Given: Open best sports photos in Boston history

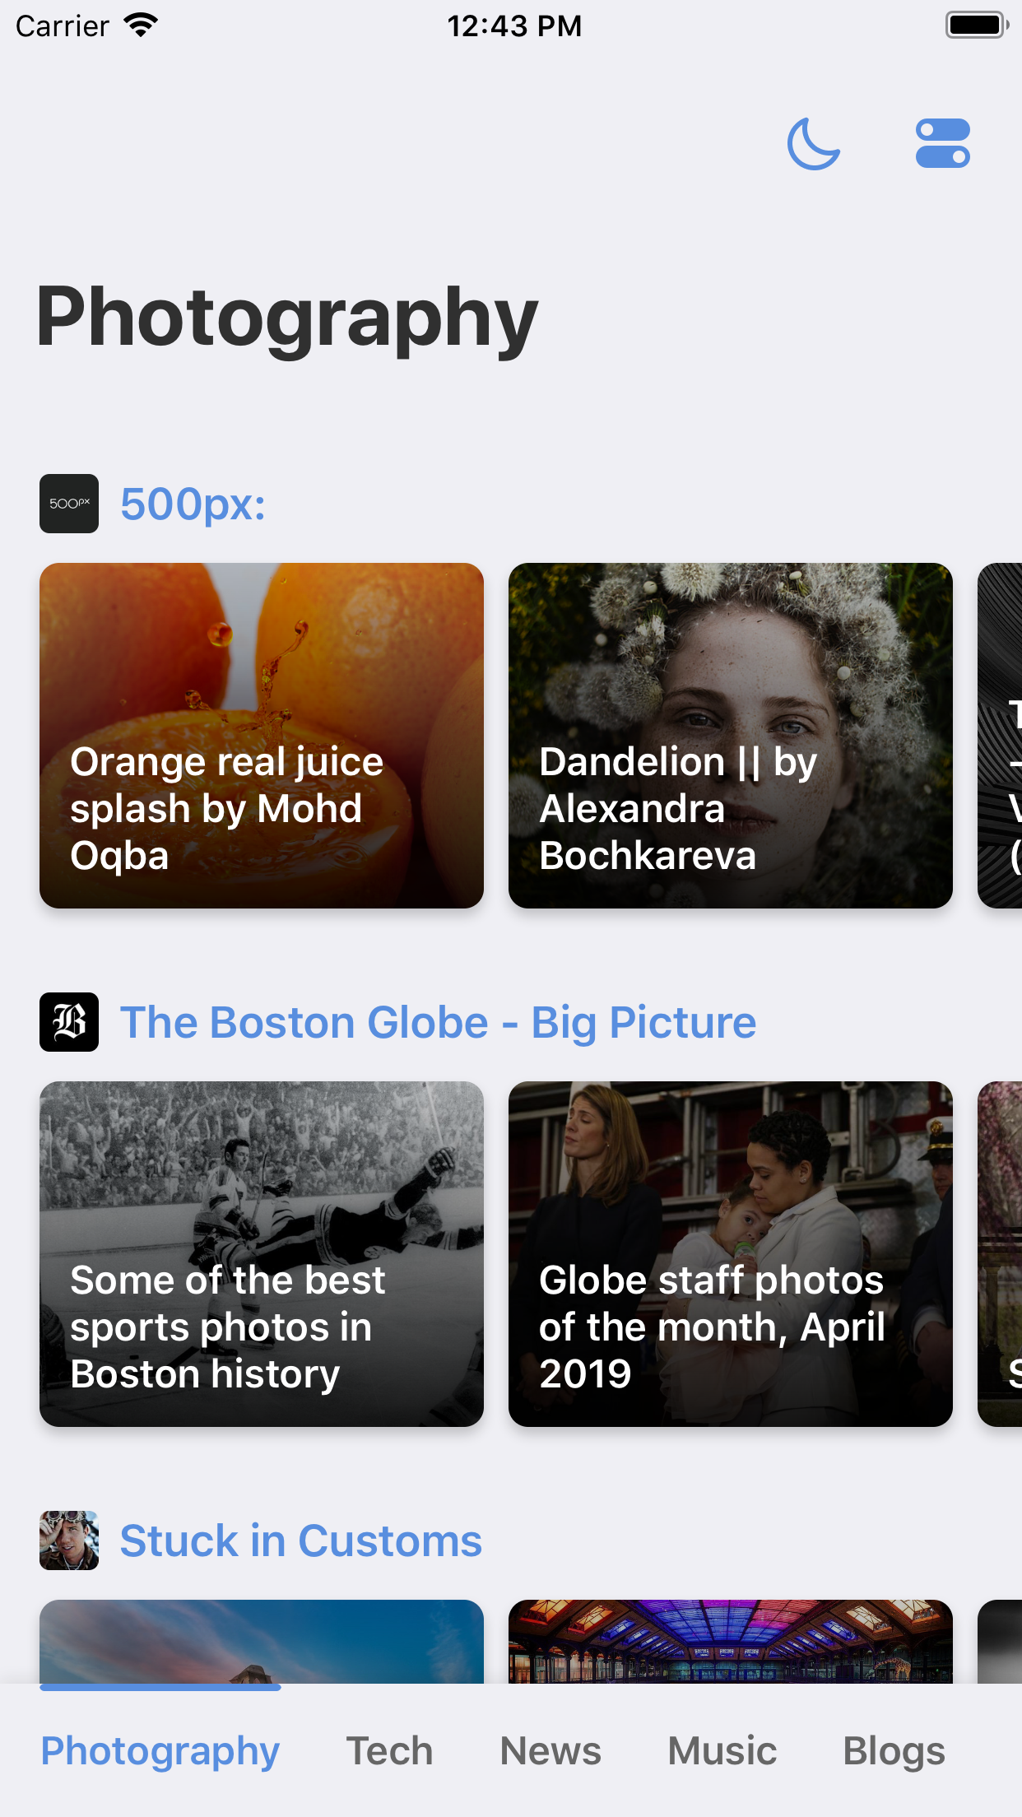Looking at the screenshot, I should click(x=262, y=1253).
